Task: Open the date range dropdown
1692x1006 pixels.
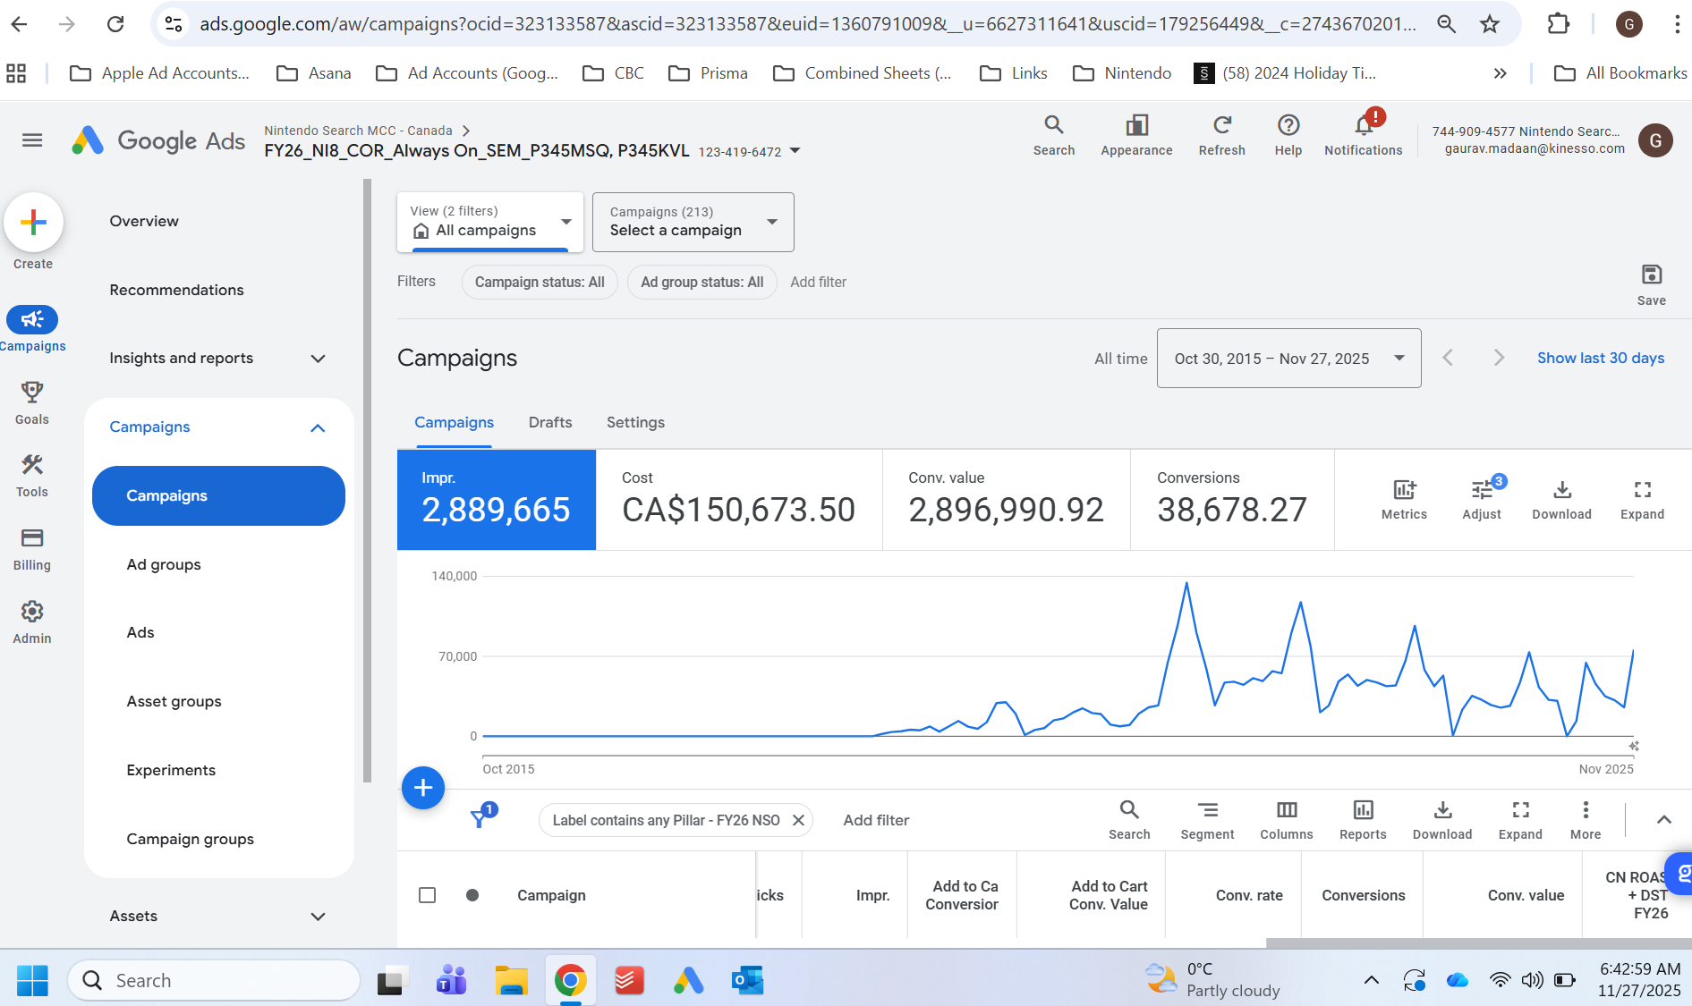Action: [x=1288, y=359]
